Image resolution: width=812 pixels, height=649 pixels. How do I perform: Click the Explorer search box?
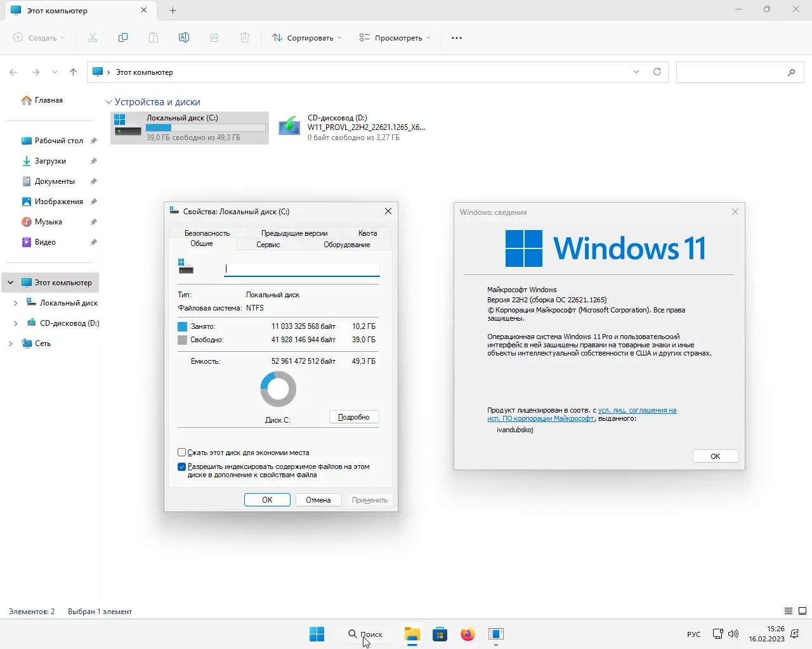tap(740, 72)
